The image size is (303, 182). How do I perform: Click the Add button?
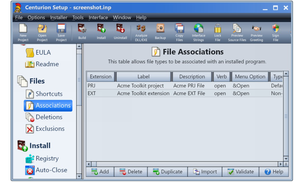100,172
